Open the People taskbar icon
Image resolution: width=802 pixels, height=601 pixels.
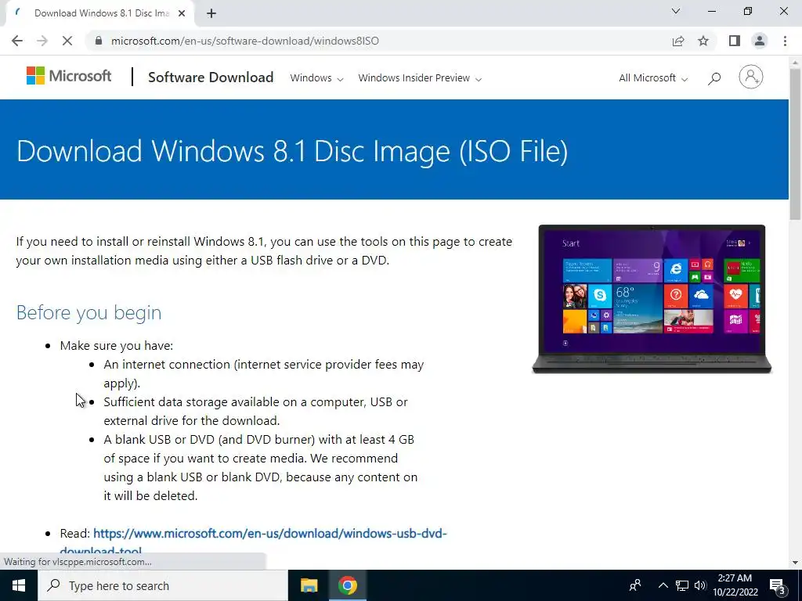[635, 585]
